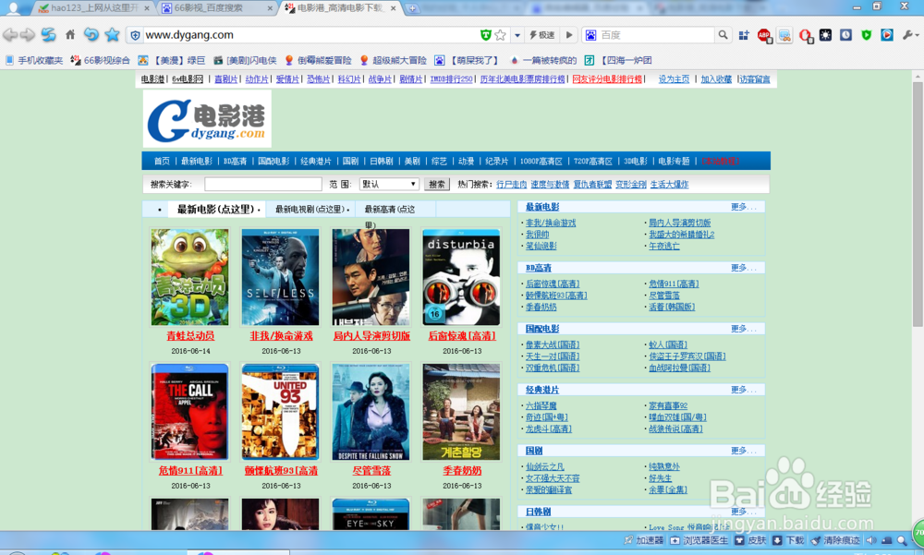The image size is (924, 555).
Task: Open 3D电影 in nav bar
Action: pyautogui.click(x=636, y=161)
